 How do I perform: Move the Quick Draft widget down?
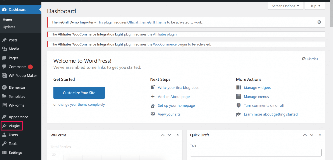[312, 135]
